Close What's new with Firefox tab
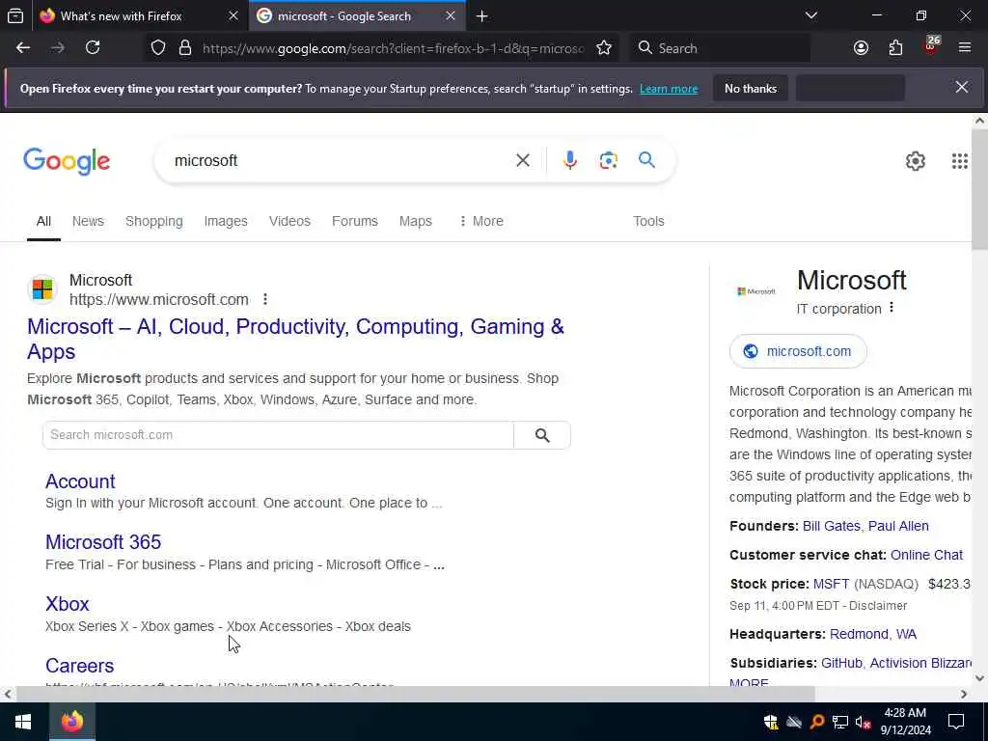This screenshot has height=741, width=988. (233, 16)
